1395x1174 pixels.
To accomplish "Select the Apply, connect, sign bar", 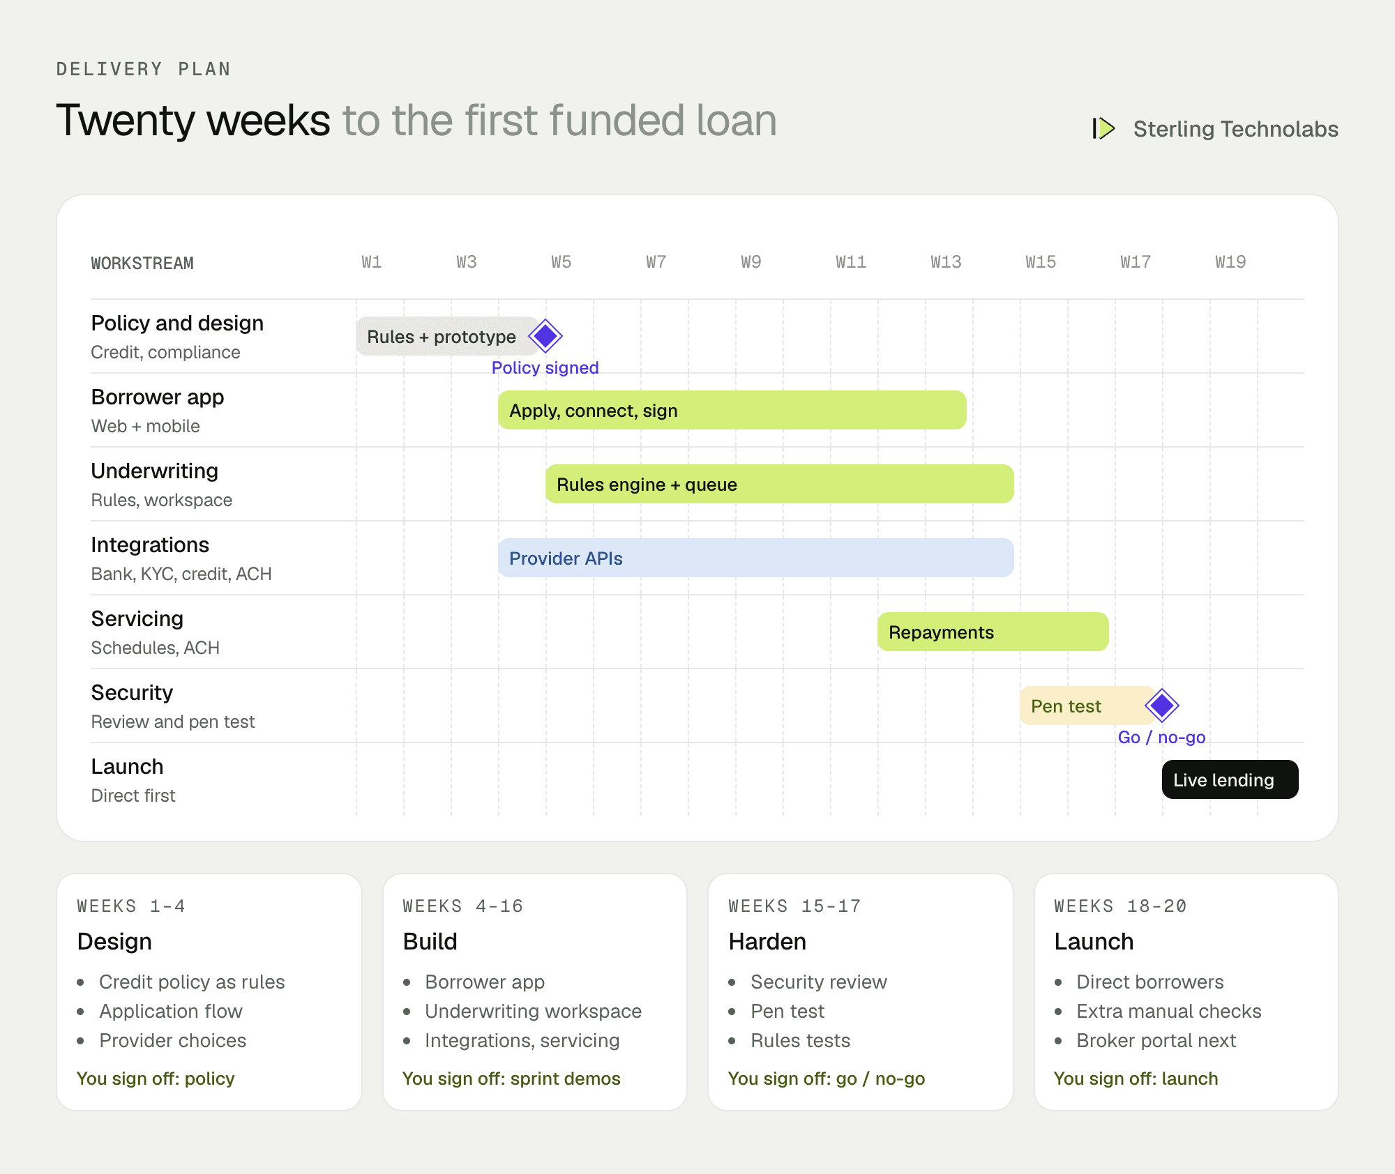I will click(x=732, y=410).
